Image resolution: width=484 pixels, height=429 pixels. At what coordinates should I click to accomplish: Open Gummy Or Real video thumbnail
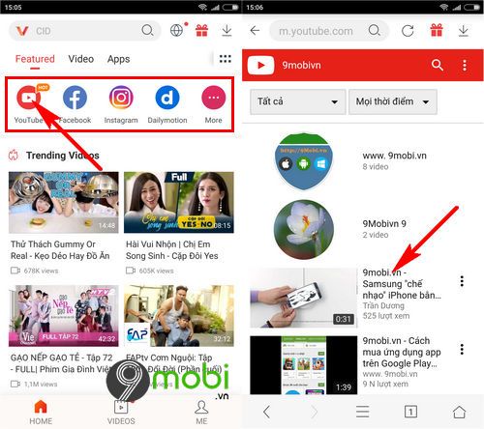(x=64, y=202)
